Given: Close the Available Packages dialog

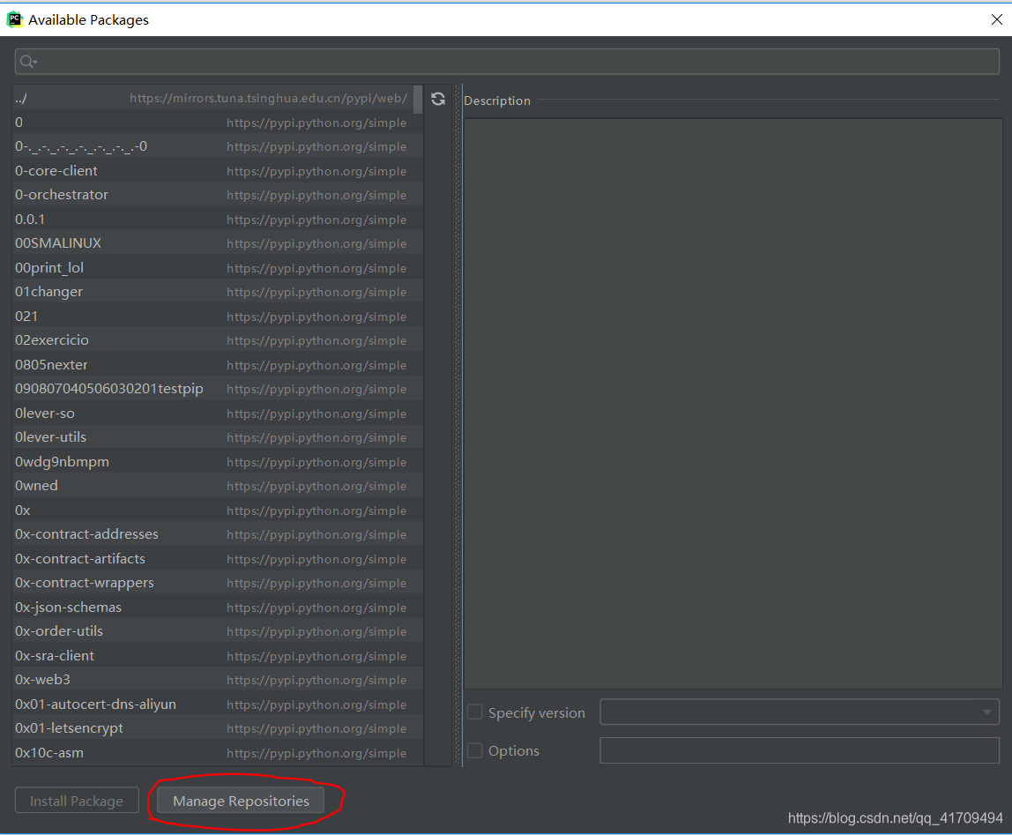Looking at the screenshot, I should pyautogui.click(x=996, y=19).
